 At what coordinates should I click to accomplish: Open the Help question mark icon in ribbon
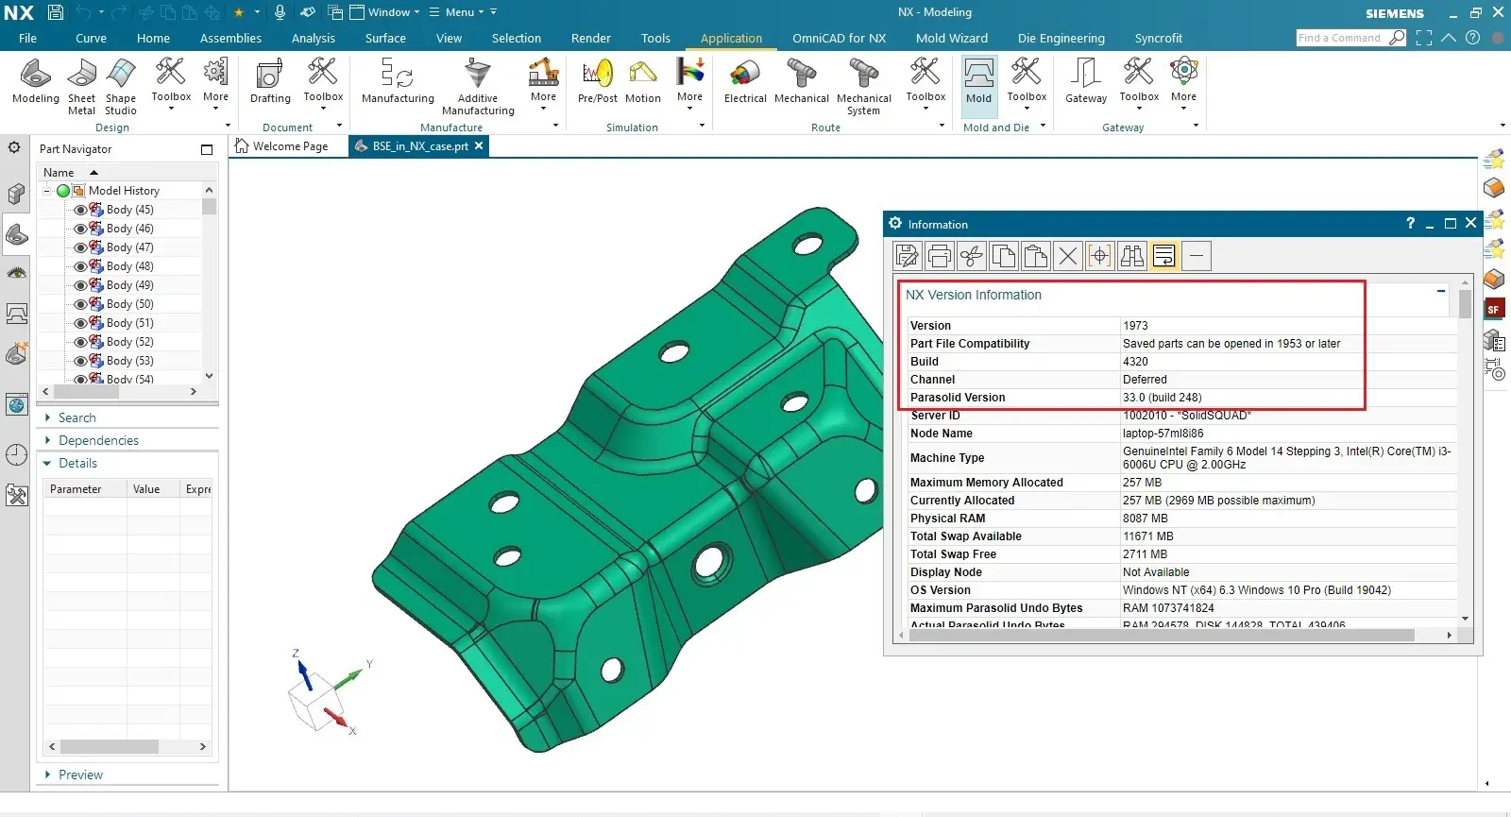(1472, 38)
